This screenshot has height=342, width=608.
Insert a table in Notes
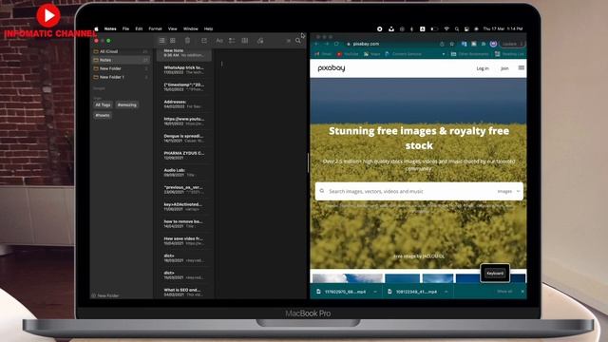245,40
